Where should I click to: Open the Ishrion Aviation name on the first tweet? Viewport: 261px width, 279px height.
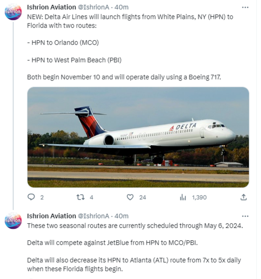point(52,7)
